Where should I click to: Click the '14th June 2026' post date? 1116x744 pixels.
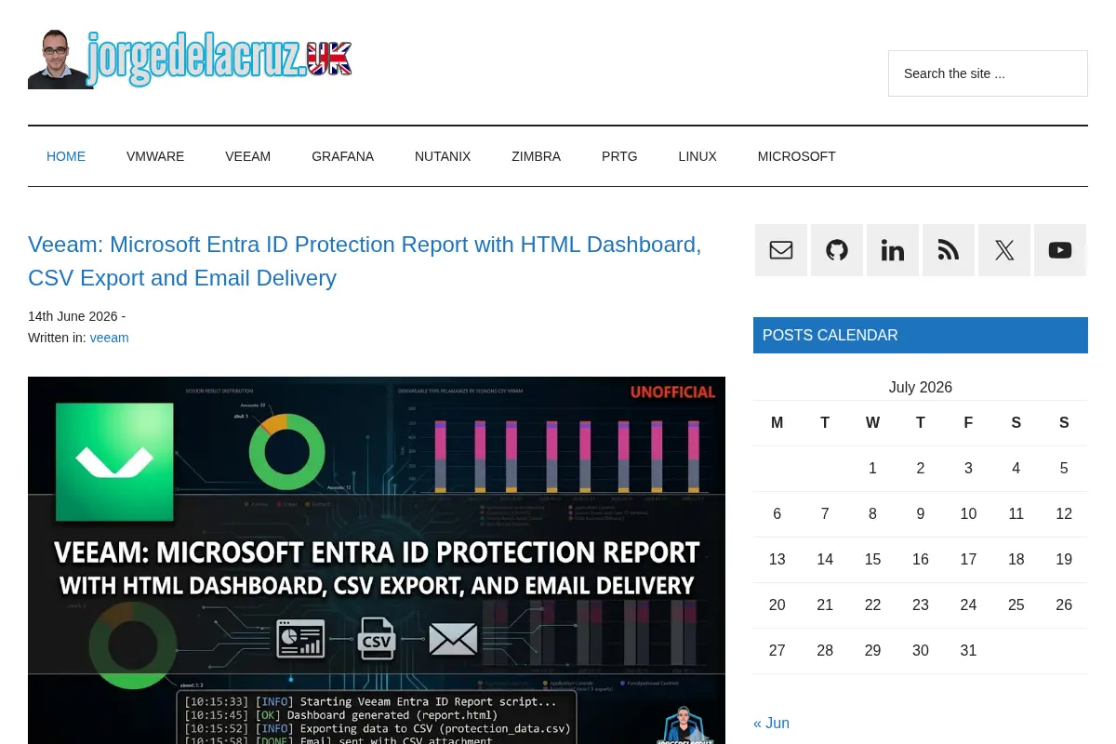click(73, 316)
